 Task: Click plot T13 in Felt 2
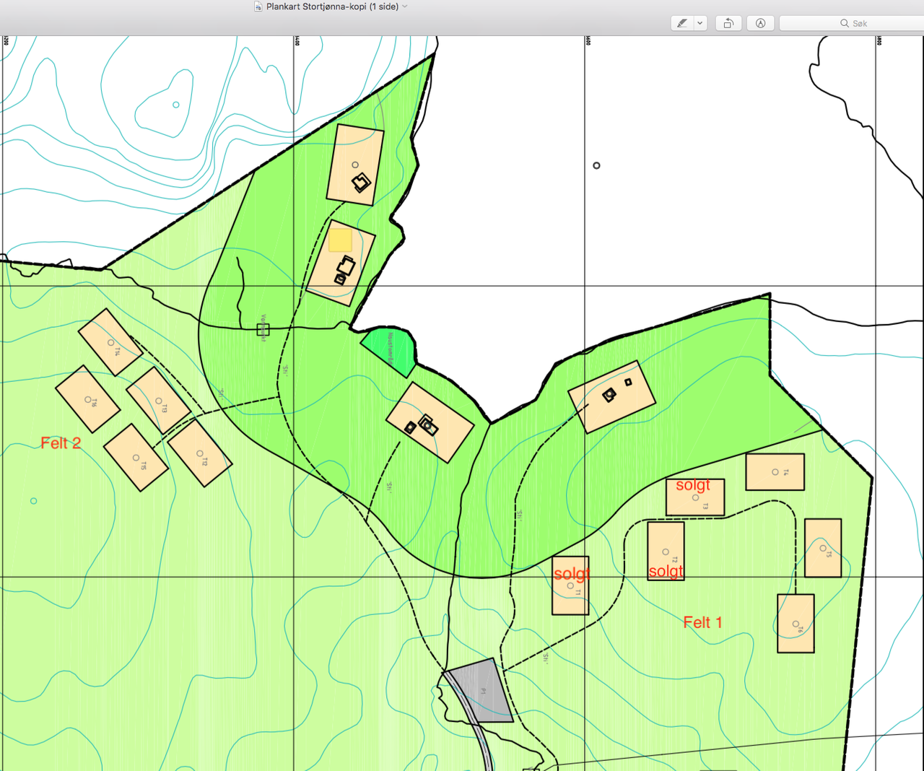[x=158, y=401]
